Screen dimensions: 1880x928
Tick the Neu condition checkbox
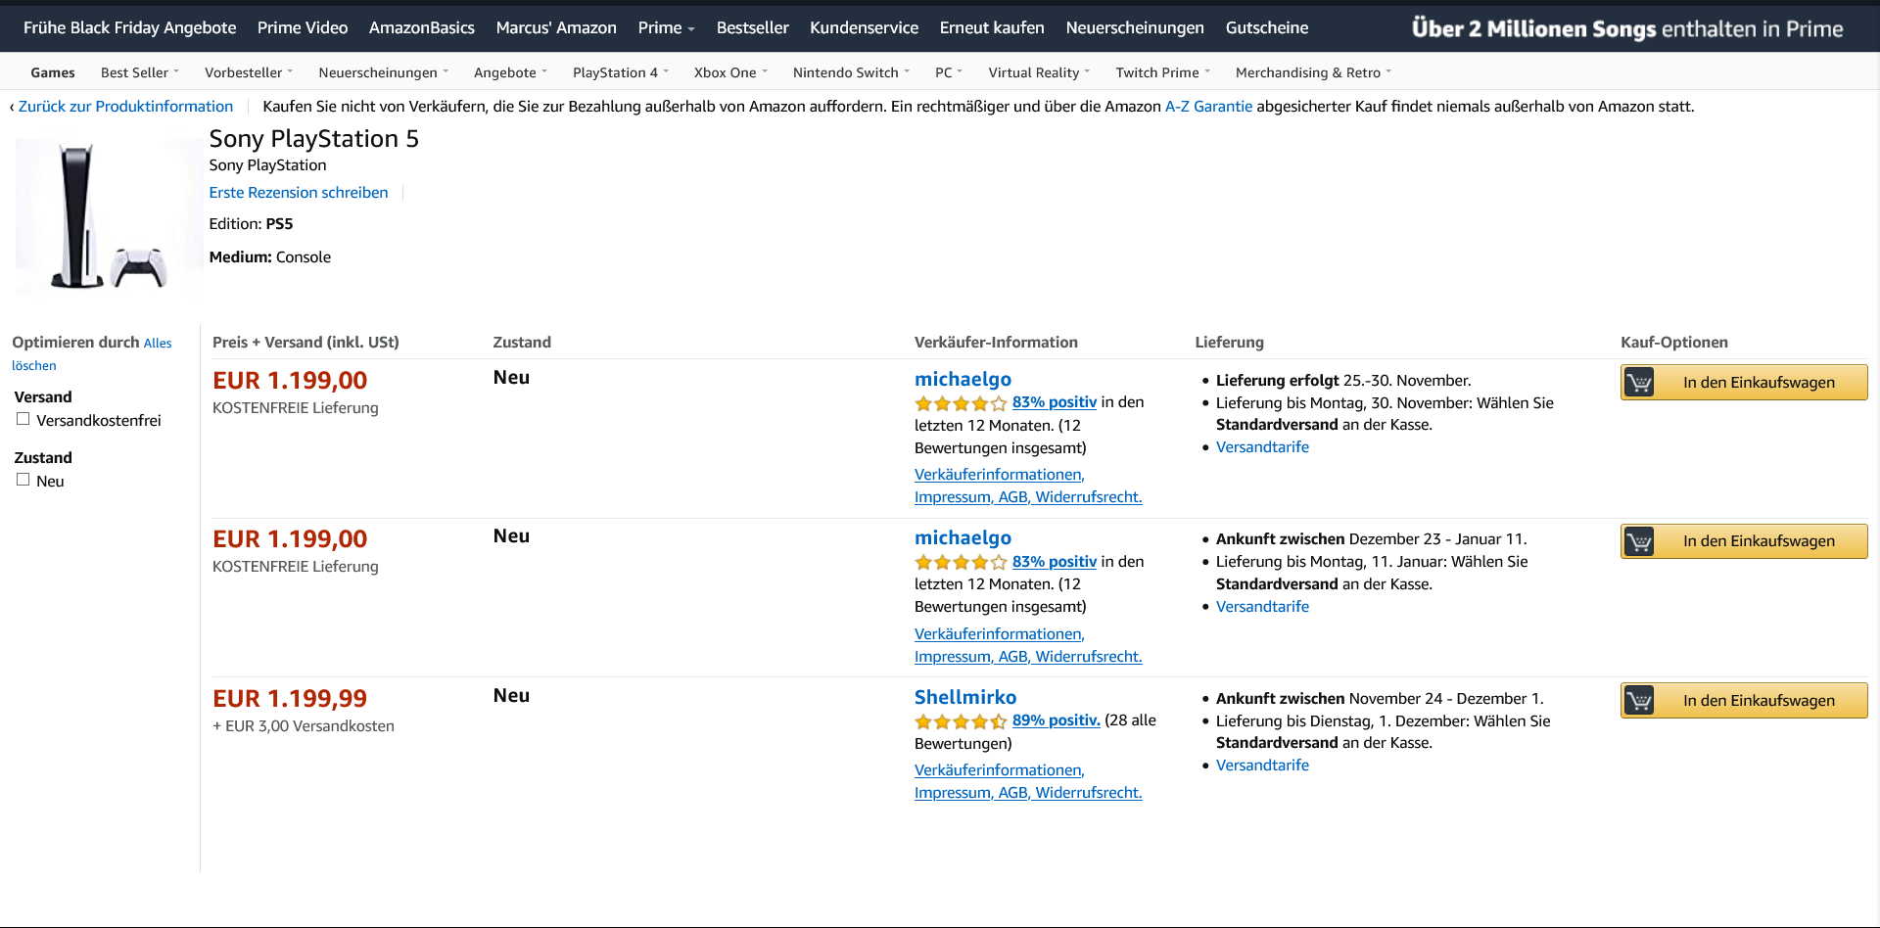23,480
